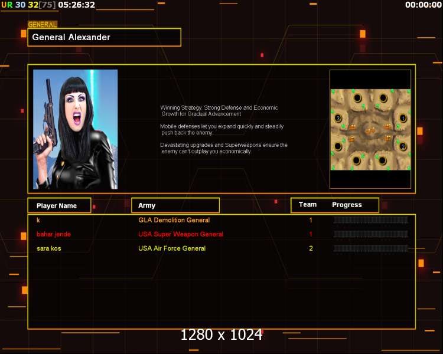
Task: Click GLA Demolition General army entry
Action: 174,220
